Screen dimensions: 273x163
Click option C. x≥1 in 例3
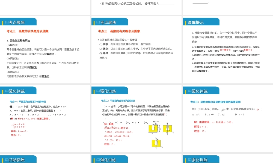(x=221, y=114)
